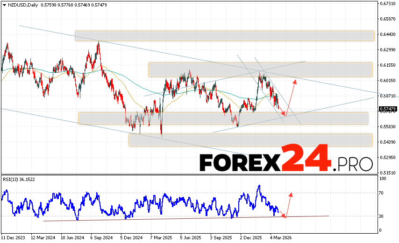
Task: Click the 0.67310 price axis label
Action: [x=387, y=4]
